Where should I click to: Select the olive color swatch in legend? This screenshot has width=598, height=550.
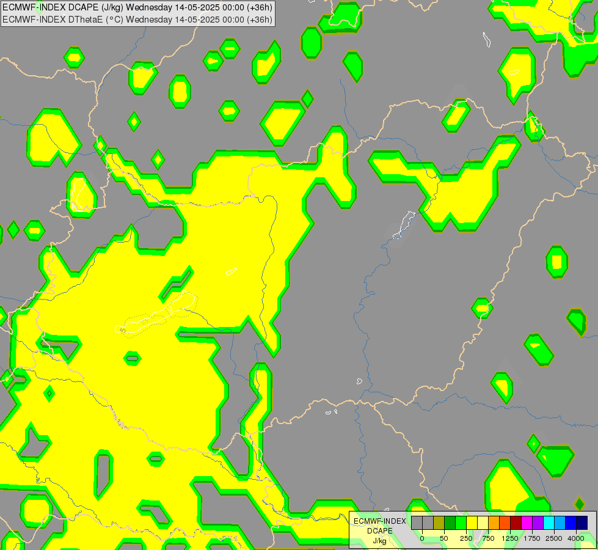point(439,523)
